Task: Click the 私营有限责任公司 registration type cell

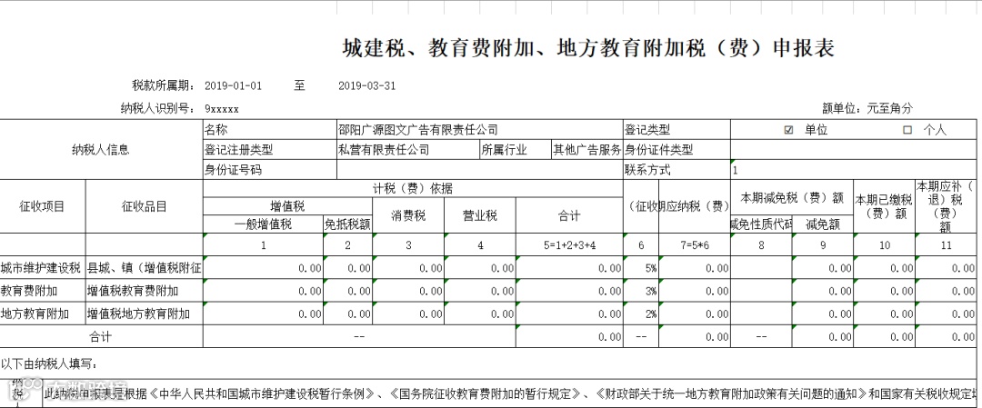Action: [x=407, y=150]
